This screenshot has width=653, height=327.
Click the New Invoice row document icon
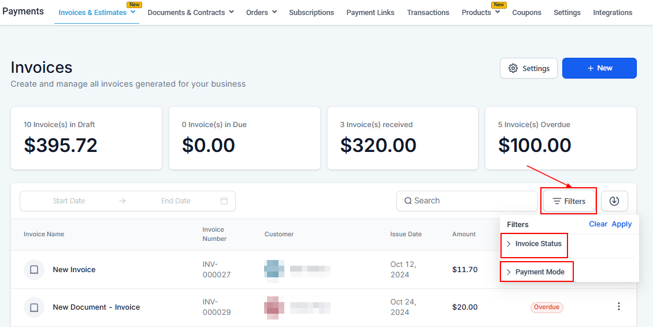pyautogui.click(x=34, y=270)
